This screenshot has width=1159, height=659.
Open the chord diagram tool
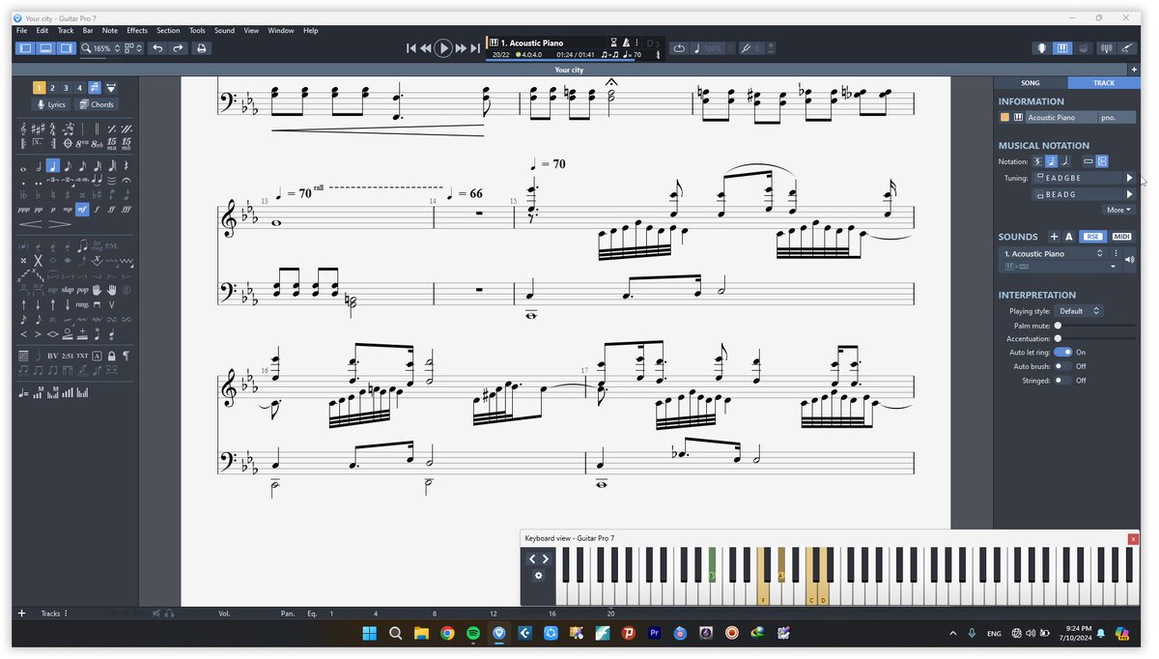click(23, 356)
